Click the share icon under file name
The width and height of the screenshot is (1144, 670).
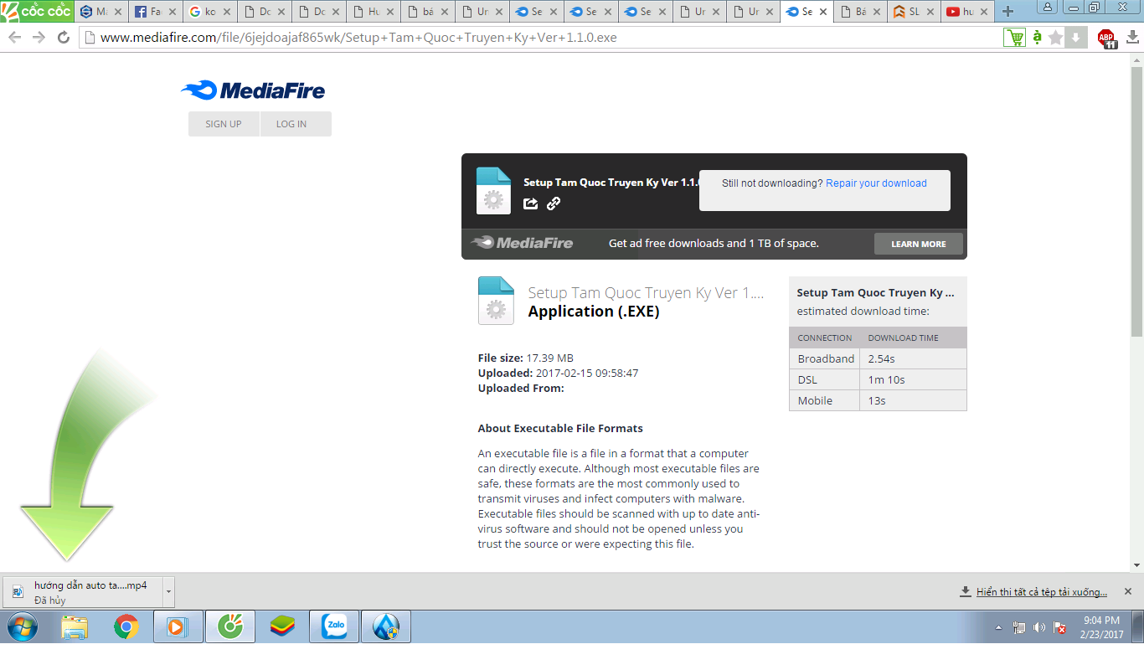(531, 203)
